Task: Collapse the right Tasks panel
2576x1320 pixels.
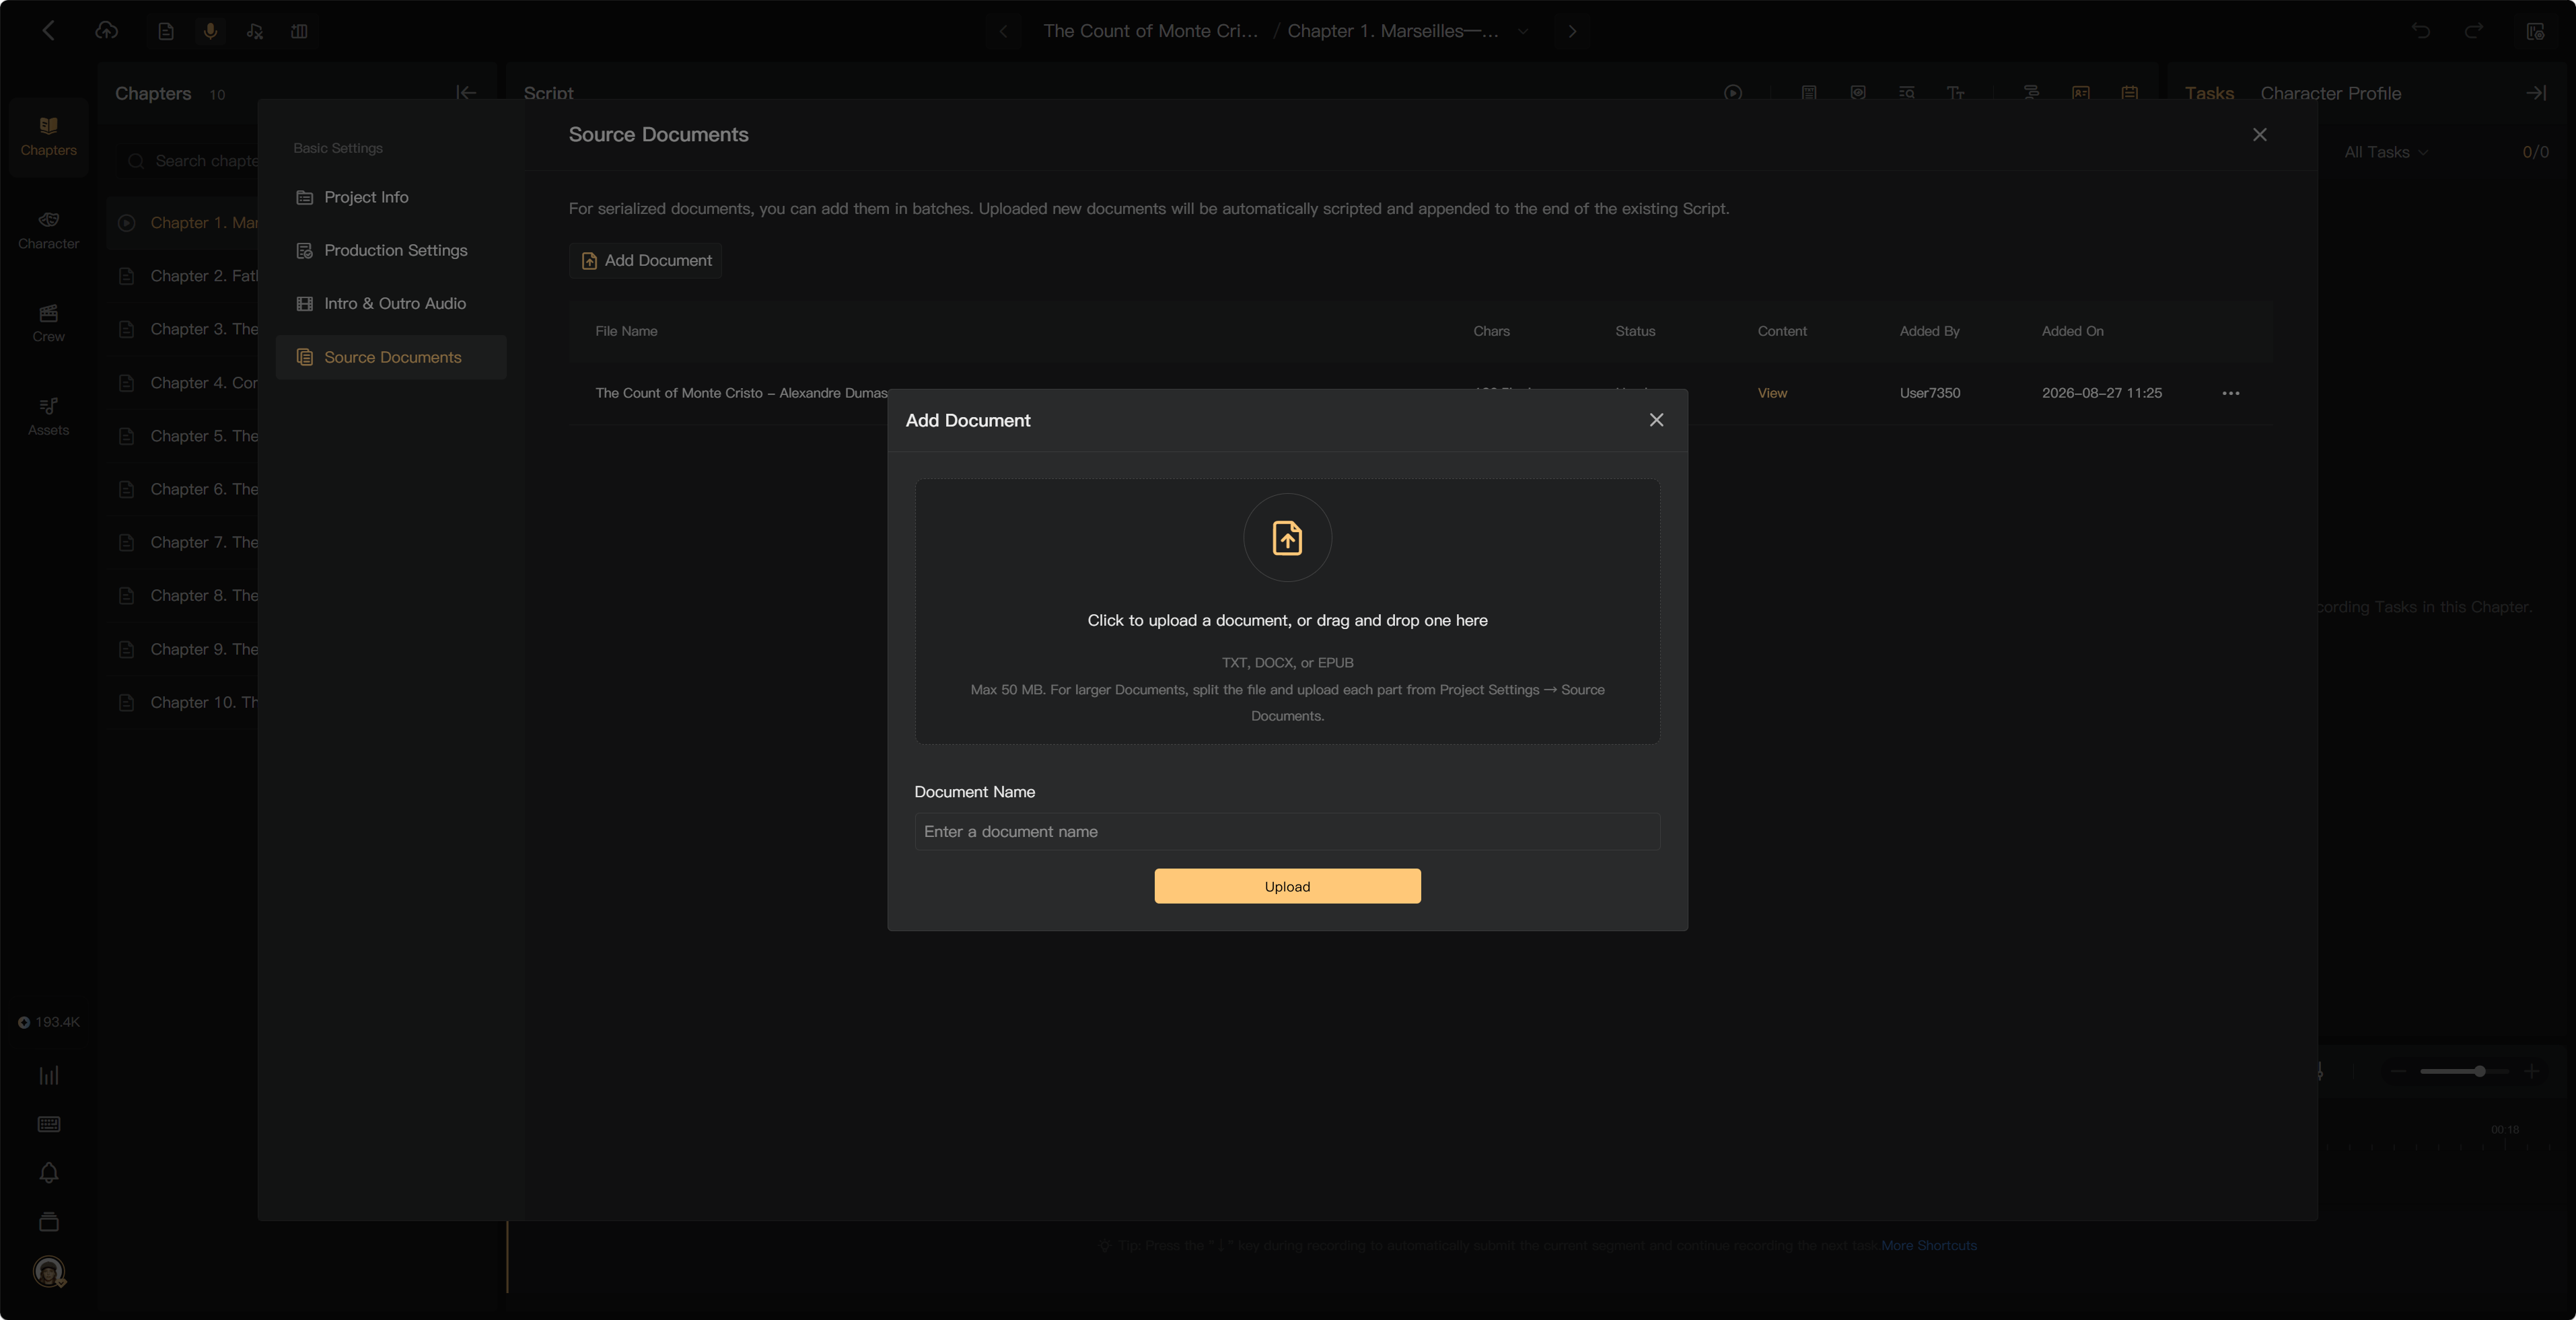Action: point(2535,93)
